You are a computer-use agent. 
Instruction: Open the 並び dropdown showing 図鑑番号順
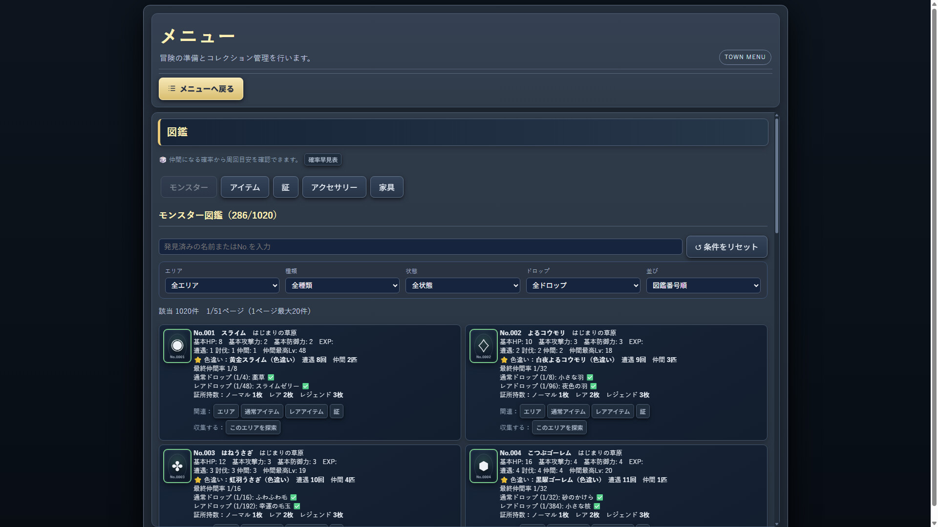point(703,285)
